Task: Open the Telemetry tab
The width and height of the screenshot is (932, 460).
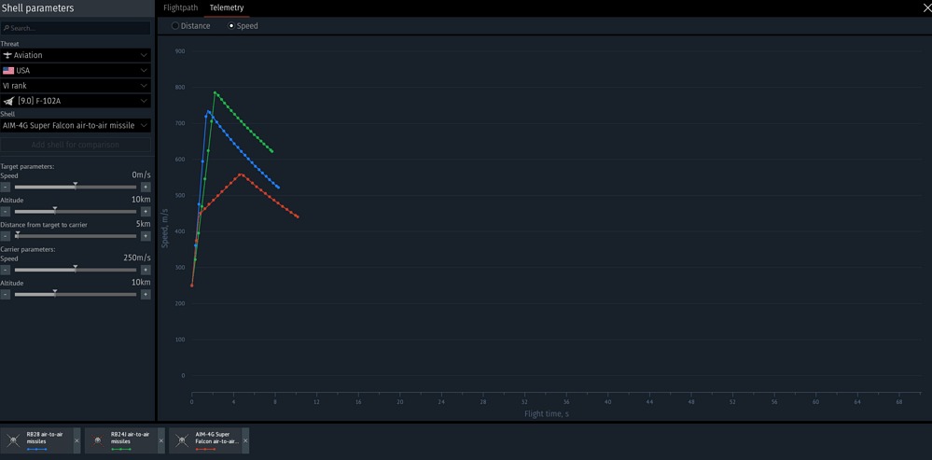Action: point(227,7)
